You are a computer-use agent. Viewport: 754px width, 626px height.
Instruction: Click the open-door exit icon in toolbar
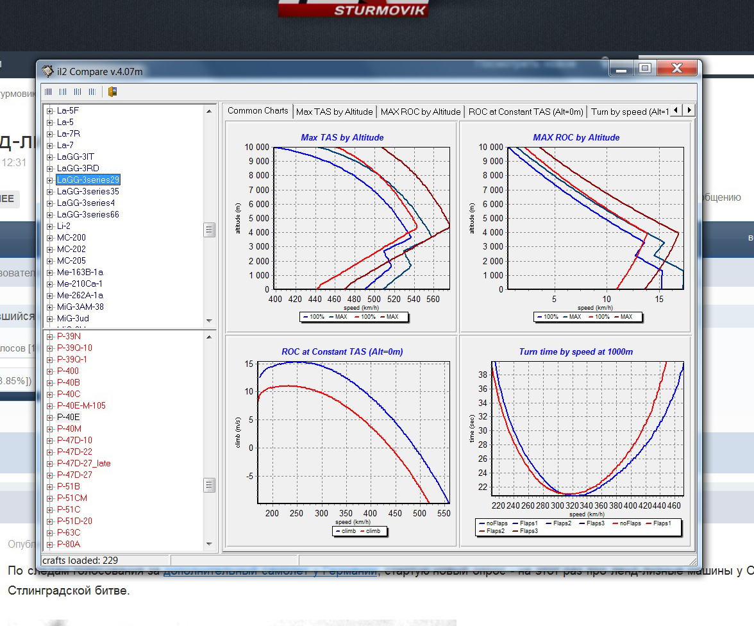[x=113, y=92]
